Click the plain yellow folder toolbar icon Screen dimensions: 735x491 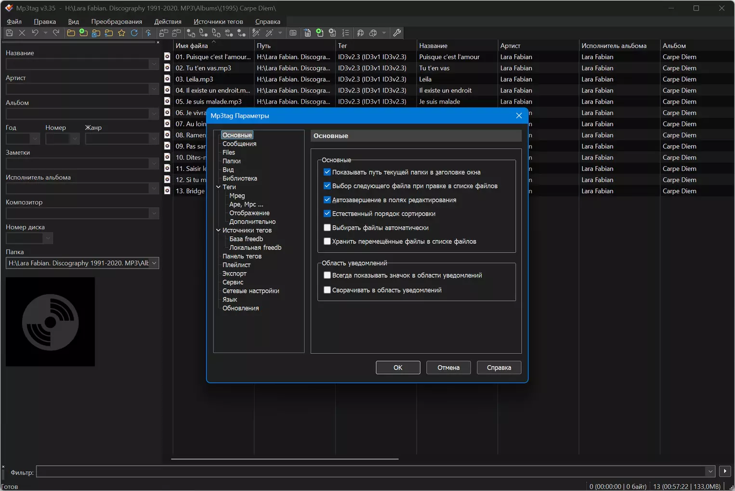pos(71,33)
